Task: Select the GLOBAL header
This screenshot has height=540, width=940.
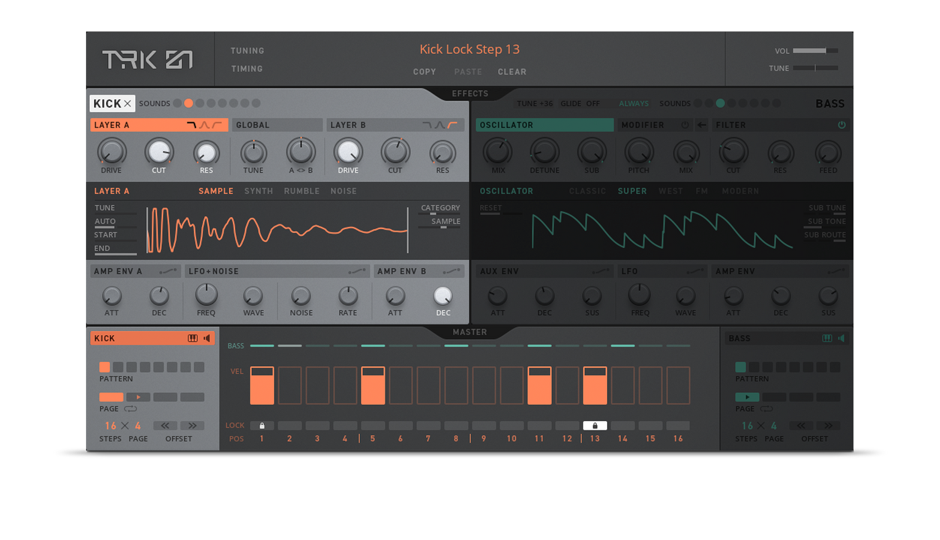Action: [277, 125]
